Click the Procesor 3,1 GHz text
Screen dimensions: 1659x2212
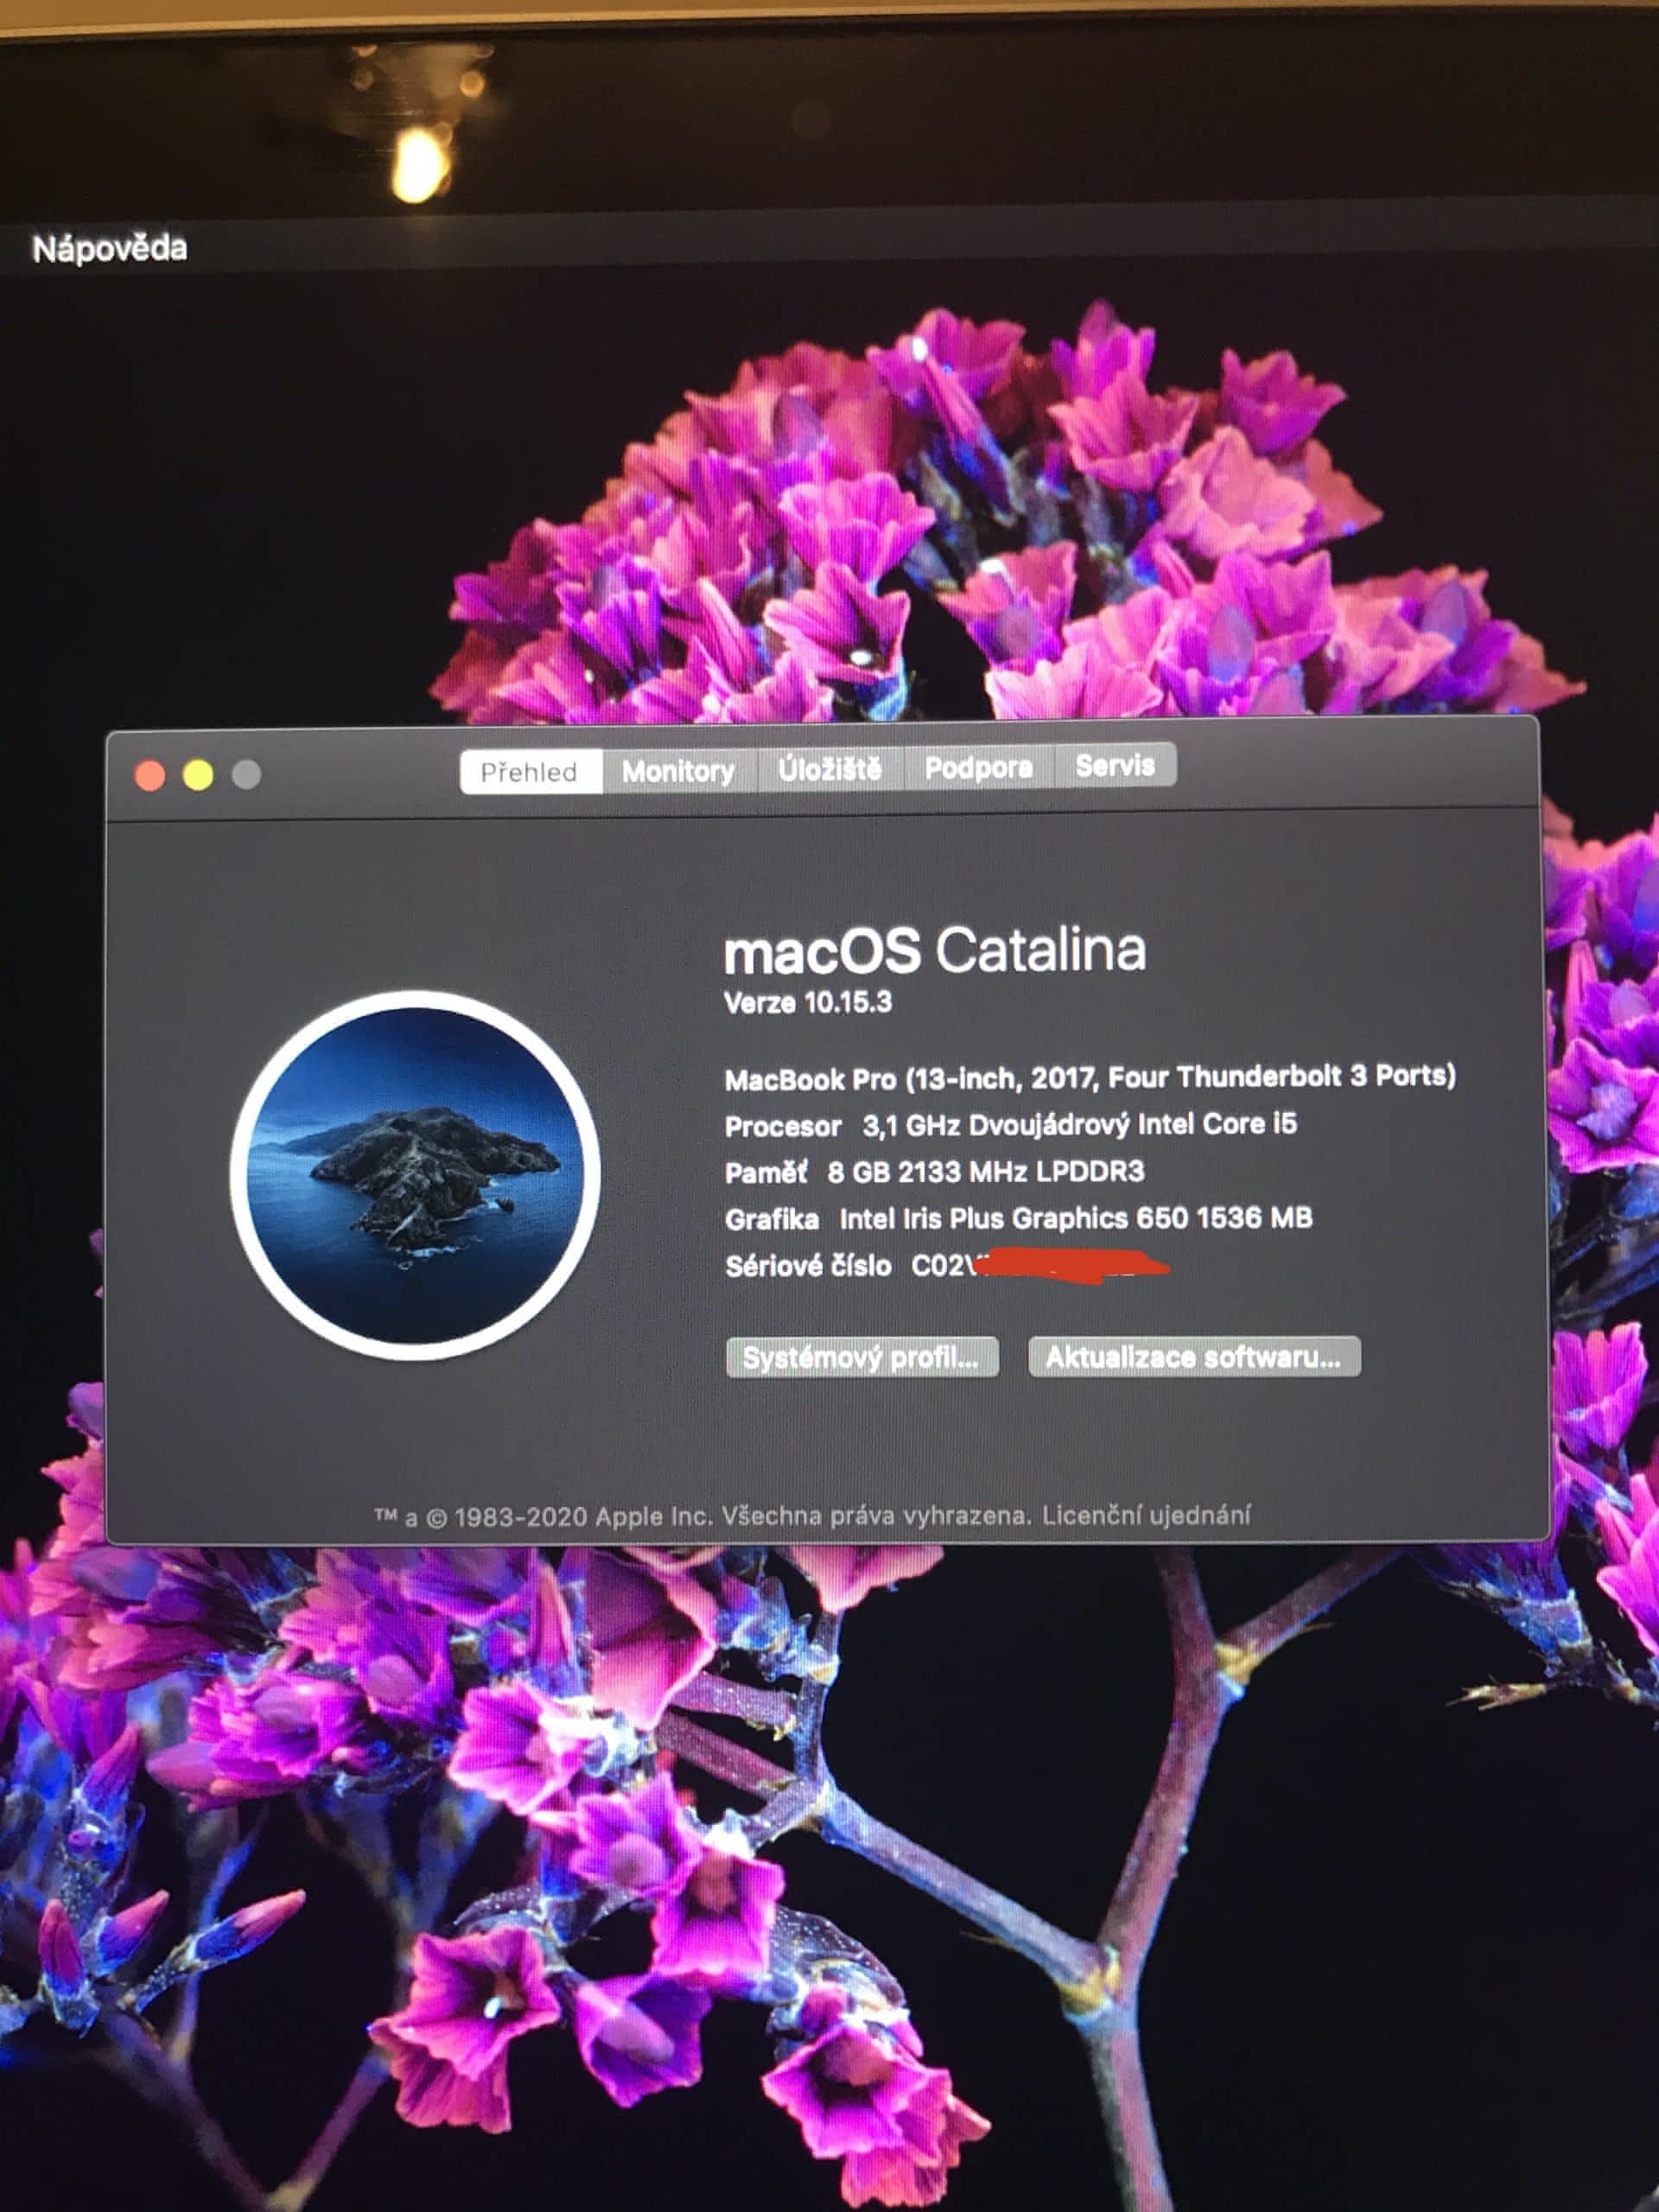[x=1010, y=1125]
